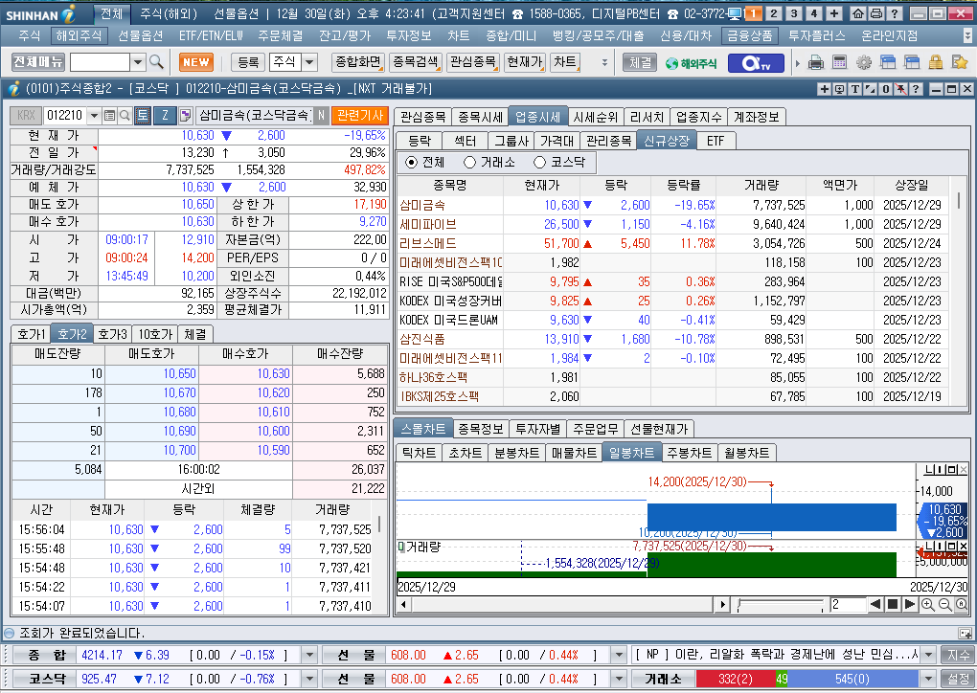Click the magnifier next to the menu search box

point(156,61)
